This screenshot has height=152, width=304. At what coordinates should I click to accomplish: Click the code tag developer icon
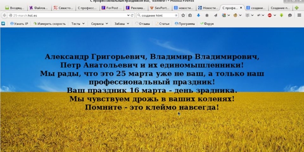tap(247, 15)
